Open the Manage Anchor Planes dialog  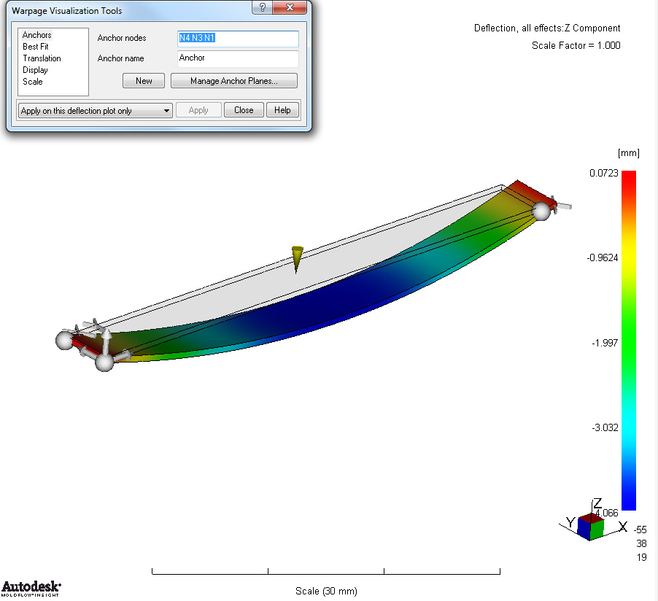[x=233, y=80]
